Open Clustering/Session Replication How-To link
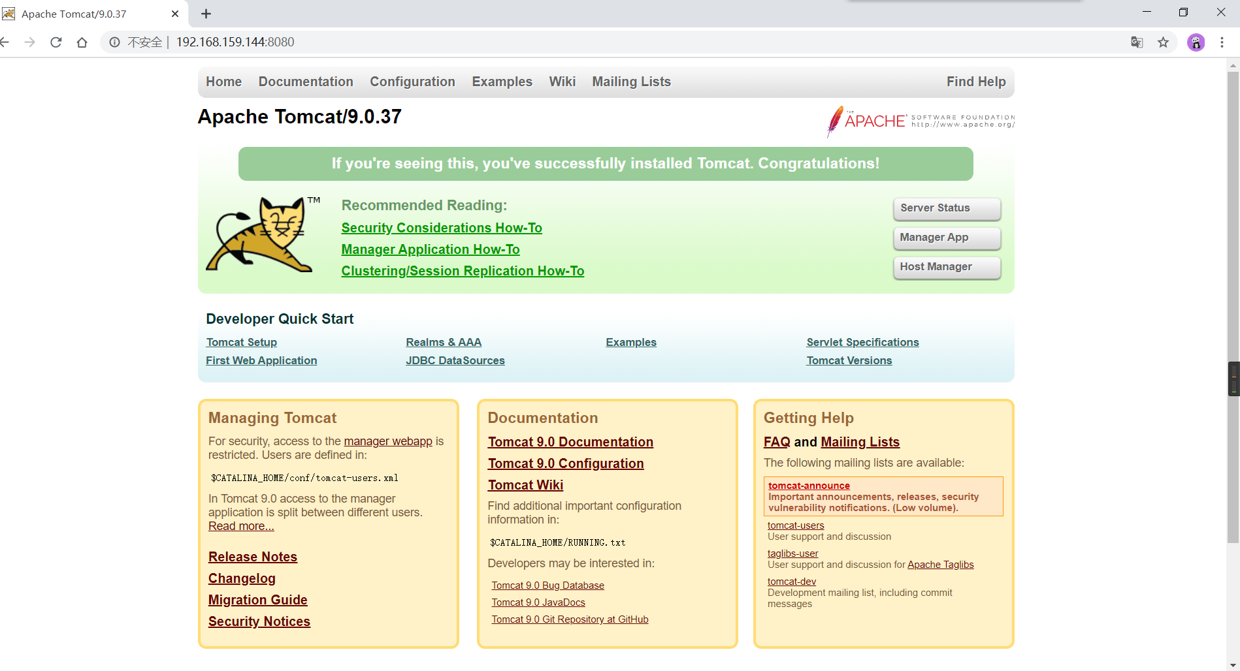1240x671 pixels. coord(463,271)
